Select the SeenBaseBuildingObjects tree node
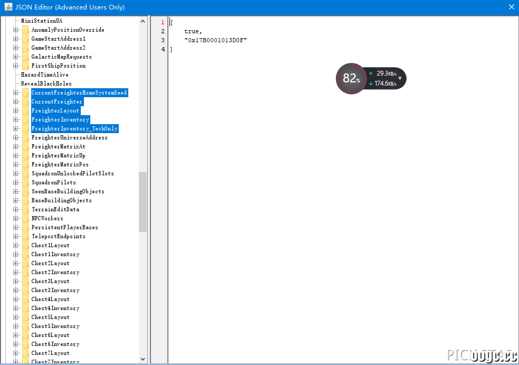519x365 pixels. [x=68, y=191]
